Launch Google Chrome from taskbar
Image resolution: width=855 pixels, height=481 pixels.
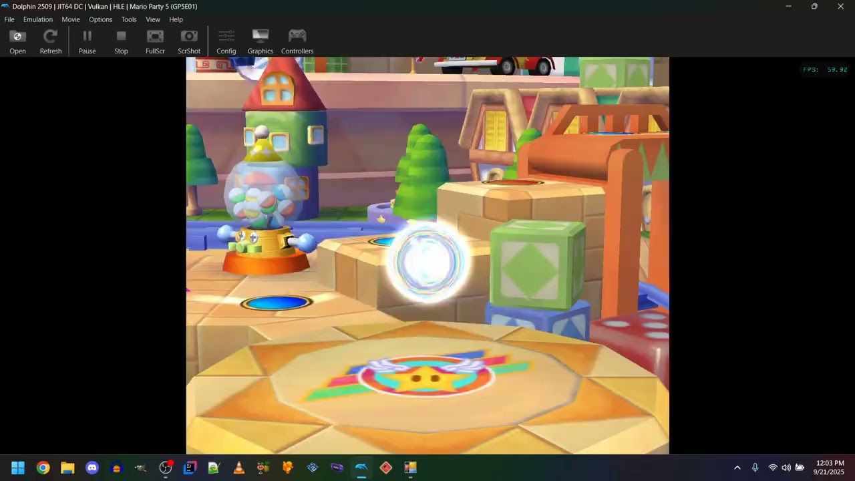point(43,468)
